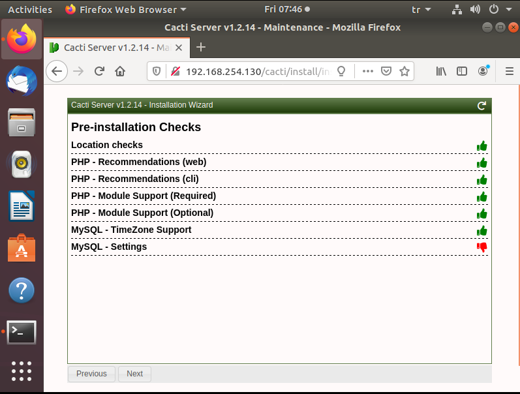The image size is (520, 394).
Task: Open the Firefox hamburger menu
Action: (x=510, y=71)
